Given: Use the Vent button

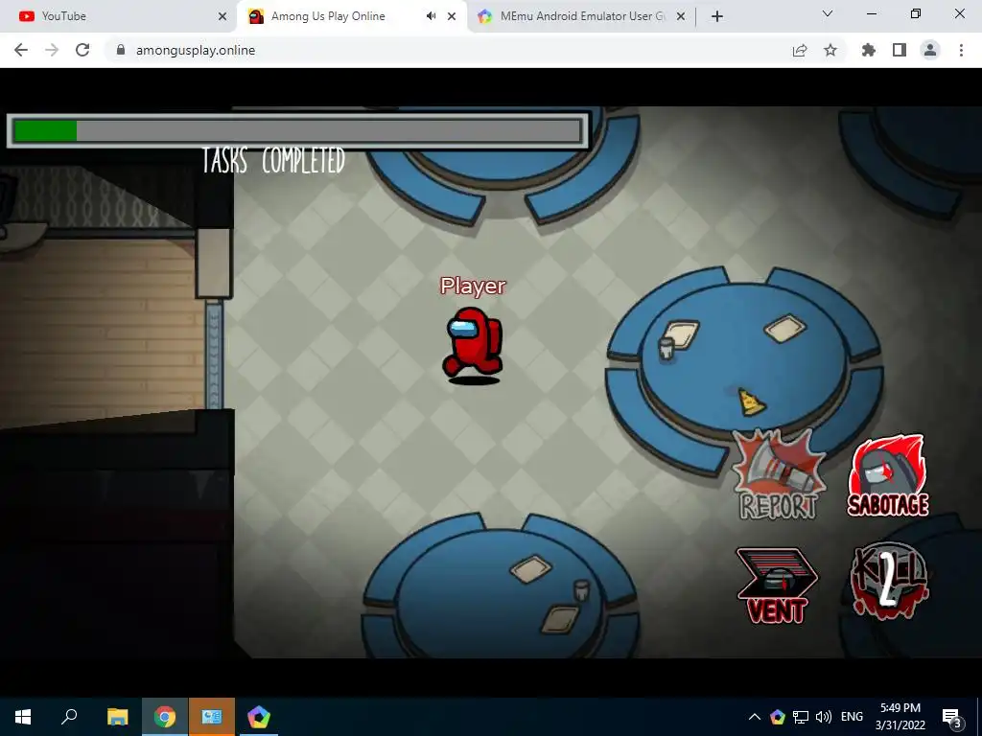Looking at the screenshot, I should (x=777, y=586).
